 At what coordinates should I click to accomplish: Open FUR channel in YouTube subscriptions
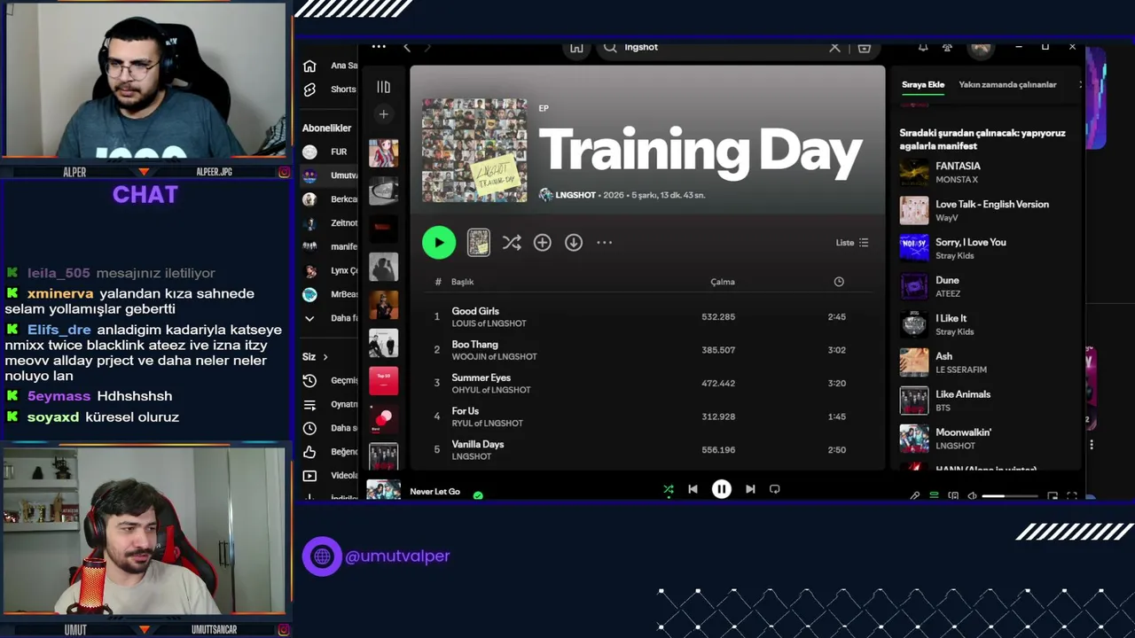point(329,152)
